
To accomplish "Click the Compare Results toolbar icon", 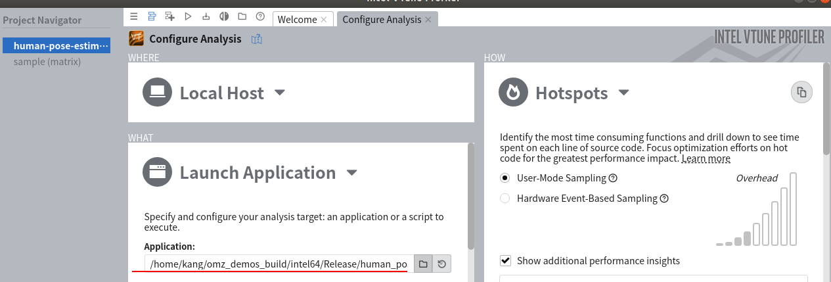I will 224,16.
